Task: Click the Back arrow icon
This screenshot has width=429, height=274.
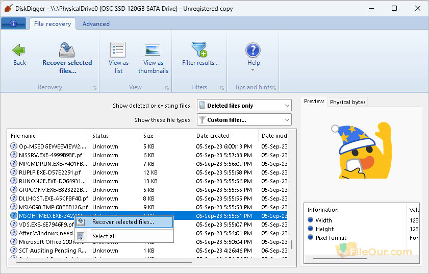Action: (x=18, y=50)
